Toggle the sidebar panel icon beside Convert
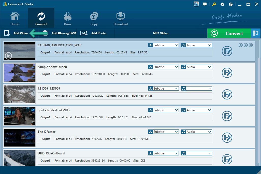 coord(255,33)
